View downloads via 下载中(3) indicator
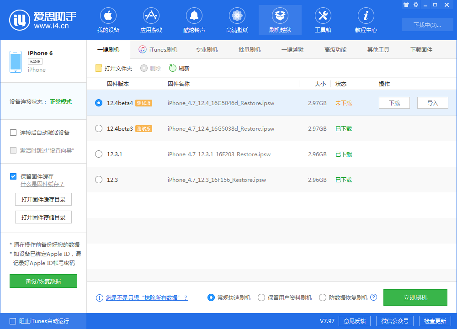This screenshot has height=329, width=457. (427, 25)
